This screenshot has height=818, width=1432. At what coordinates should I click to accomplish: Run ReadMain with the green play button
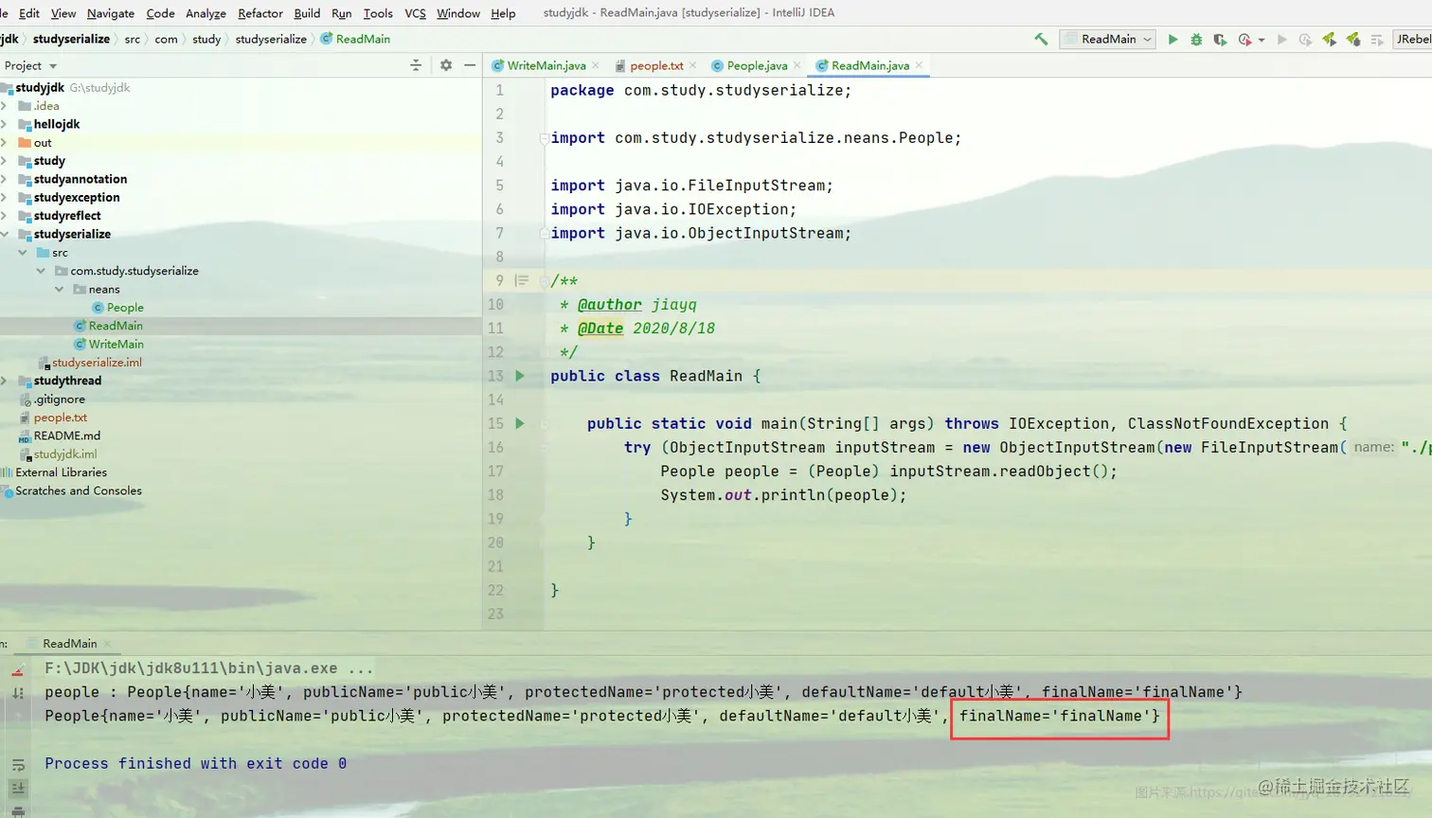coord(1172,39)
